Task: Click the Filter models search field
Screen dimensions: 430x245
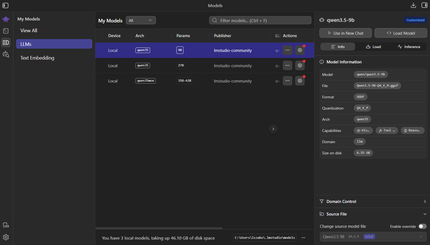Action: (260, 20)
